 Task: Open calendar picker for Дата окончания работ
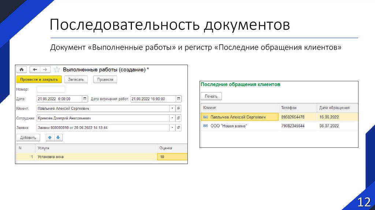pos(178,99)
